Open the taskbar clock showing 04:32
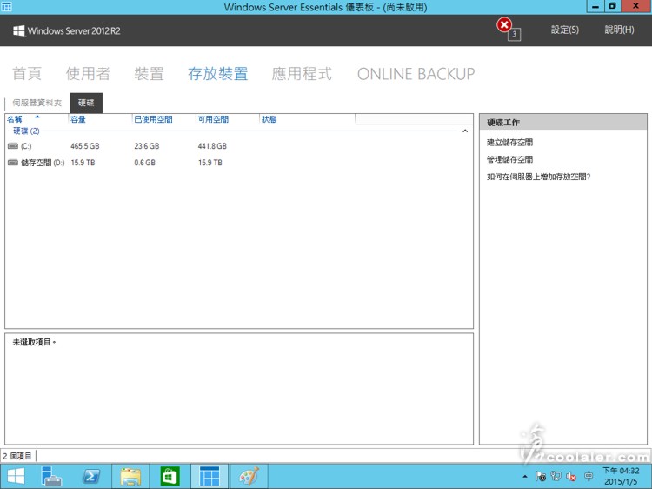Image resolution: width=652 pixels, height=489 pixels. [621, 476]
